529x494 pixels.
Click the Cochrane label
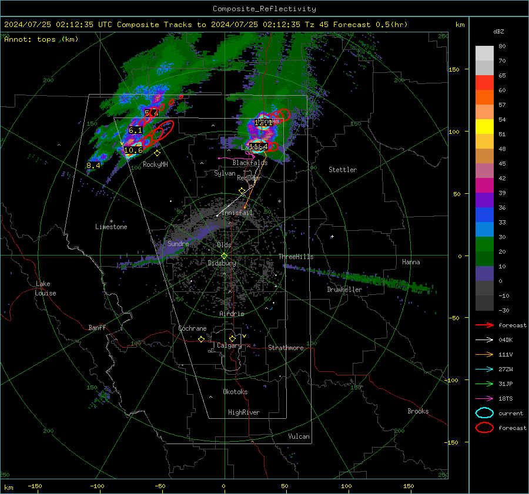(x=192, y=328)
